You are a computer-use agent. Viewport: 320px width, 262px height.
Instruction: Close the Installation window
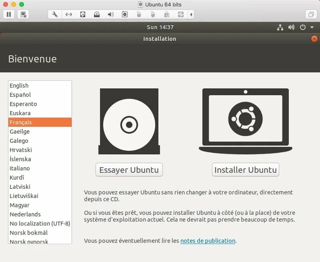click(314, 39)
